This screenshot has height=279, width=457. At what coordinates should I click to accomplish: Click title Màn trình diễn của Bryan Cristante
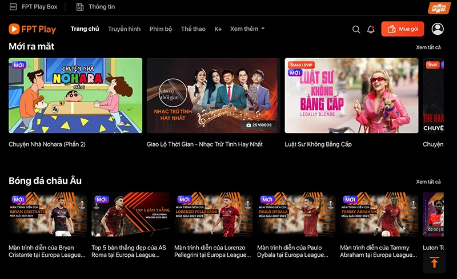click(x=47, y=251)
